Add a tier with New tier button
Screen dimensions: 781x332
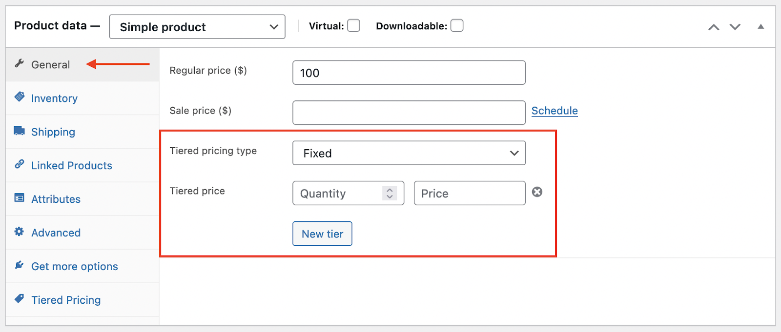(322, 234)
